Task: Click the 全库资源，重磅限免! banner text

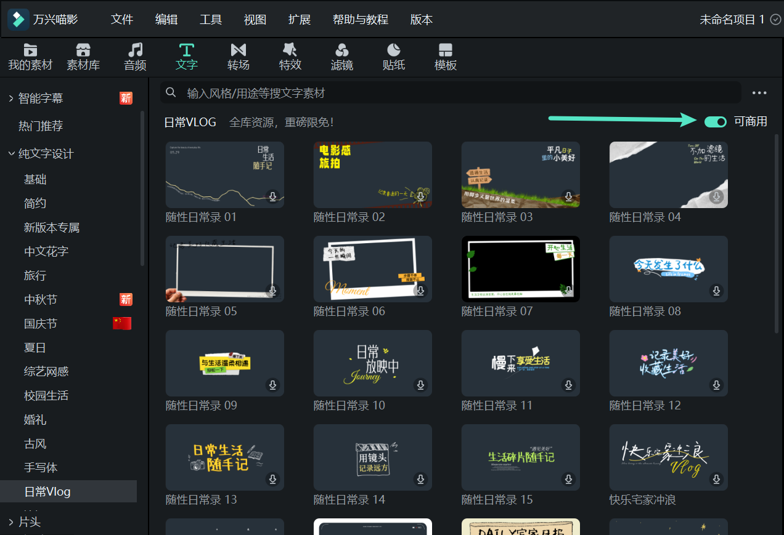Action: point(282,122)
